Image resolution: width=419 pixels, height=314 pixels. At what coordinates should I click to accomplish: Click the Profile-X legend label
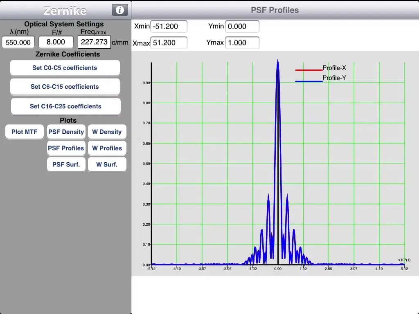(334, 68)
